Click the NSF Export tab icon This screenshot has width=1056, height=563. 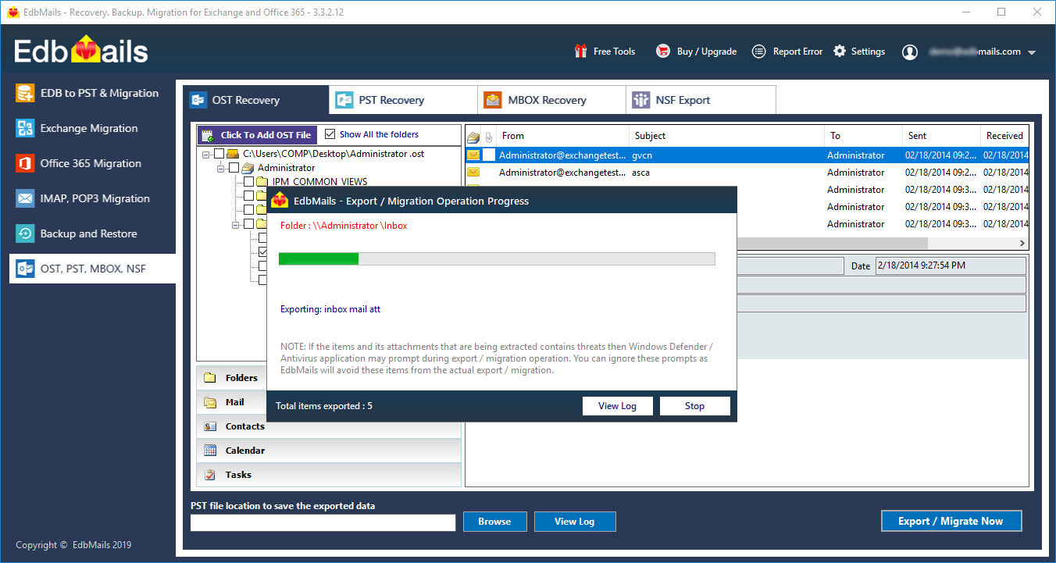(641, 100)
